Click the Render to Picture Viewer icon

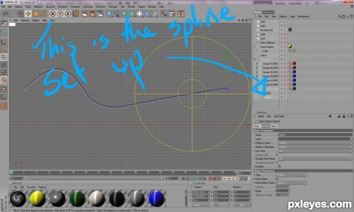click(93, 14)
